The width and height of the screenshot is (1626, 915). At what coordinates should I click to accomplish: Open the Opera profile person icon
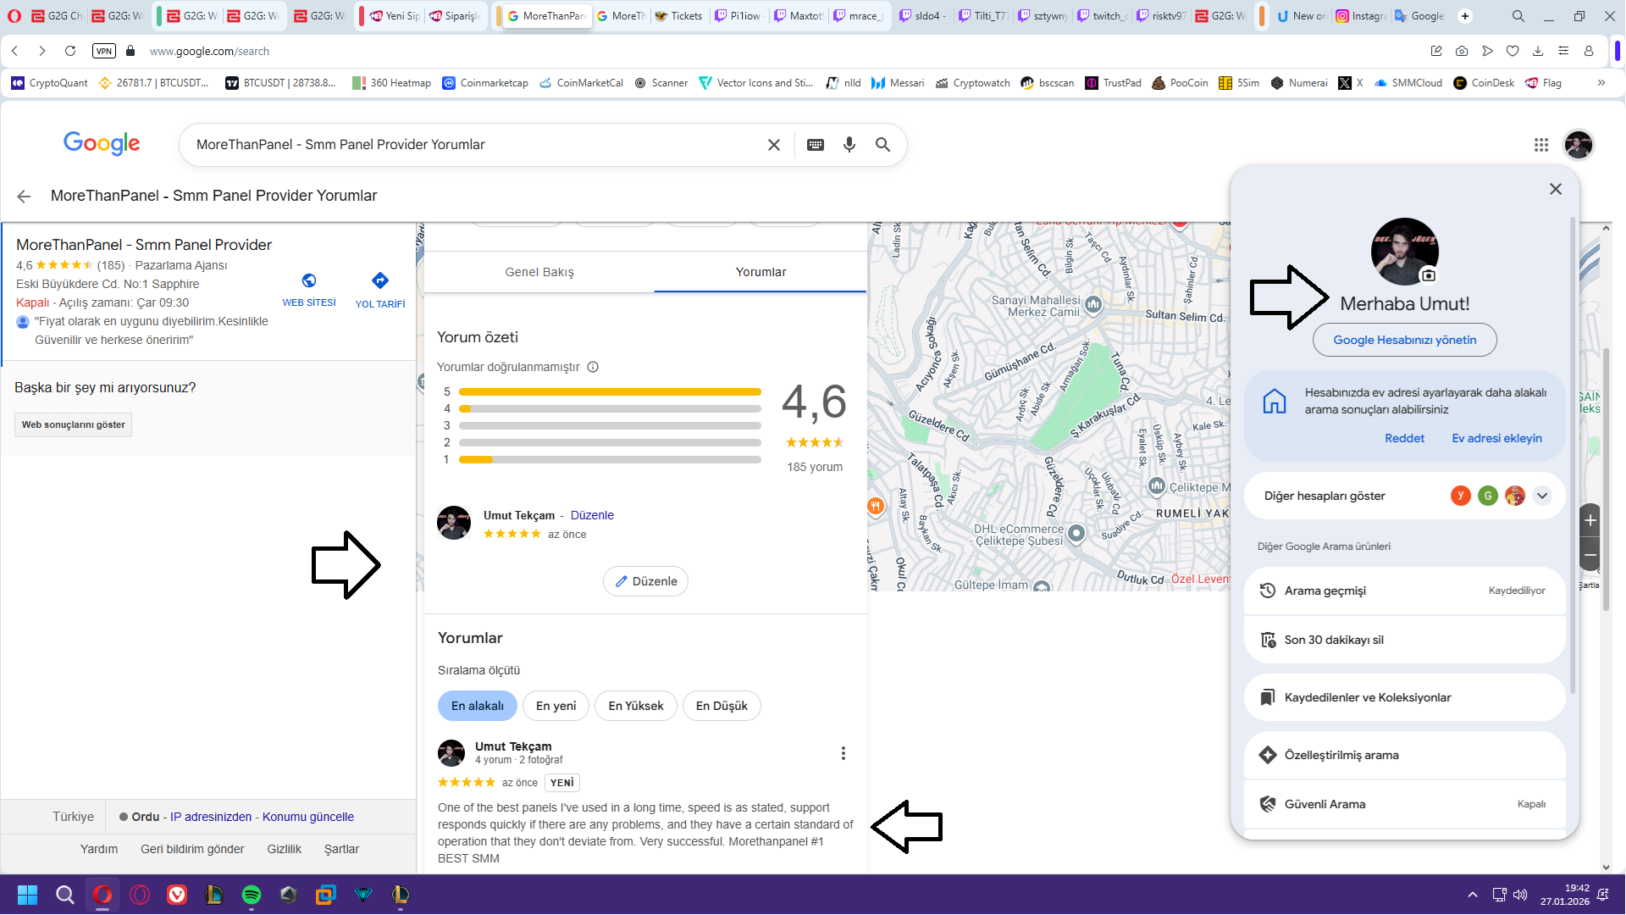click(x=1589, y=51)
